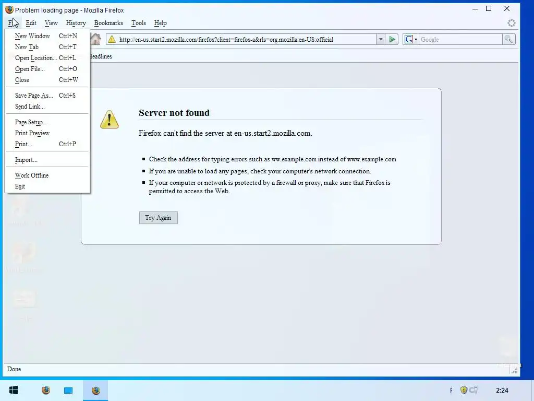Click the network tray icon
Viewport: 534px width, 401px height.
[474, 390]
